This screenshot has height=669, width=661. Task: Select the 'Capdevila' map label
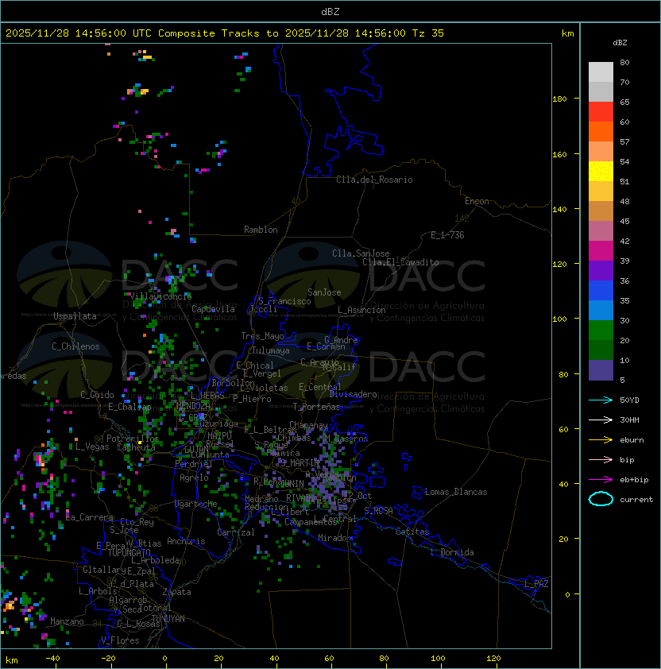click(213, 309)
